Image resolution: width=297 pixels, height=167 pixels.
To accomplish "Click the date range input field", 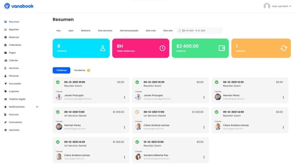I will (x=200, y=31).
